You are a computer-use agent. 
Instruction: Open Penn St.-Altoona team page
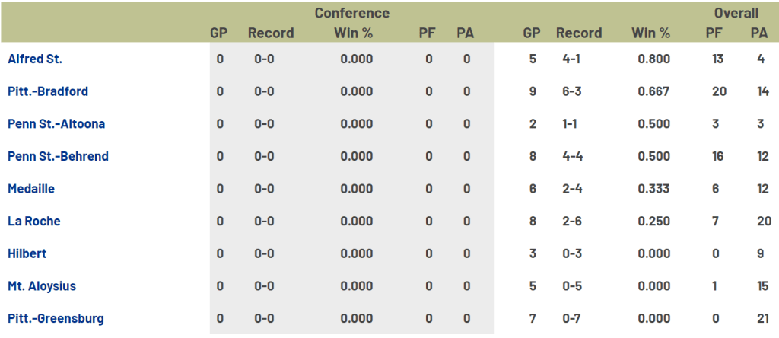point(56,124)
